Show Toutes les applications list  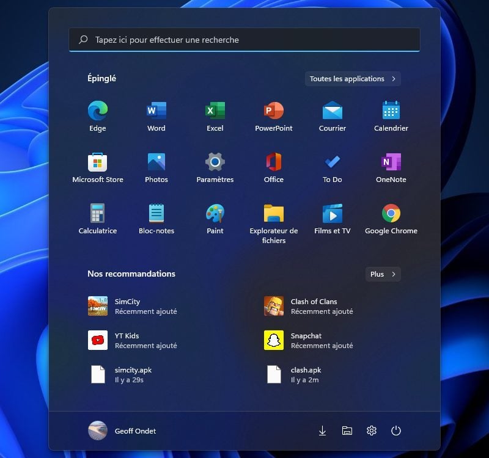pyautogui.click(x=353, y=79)
